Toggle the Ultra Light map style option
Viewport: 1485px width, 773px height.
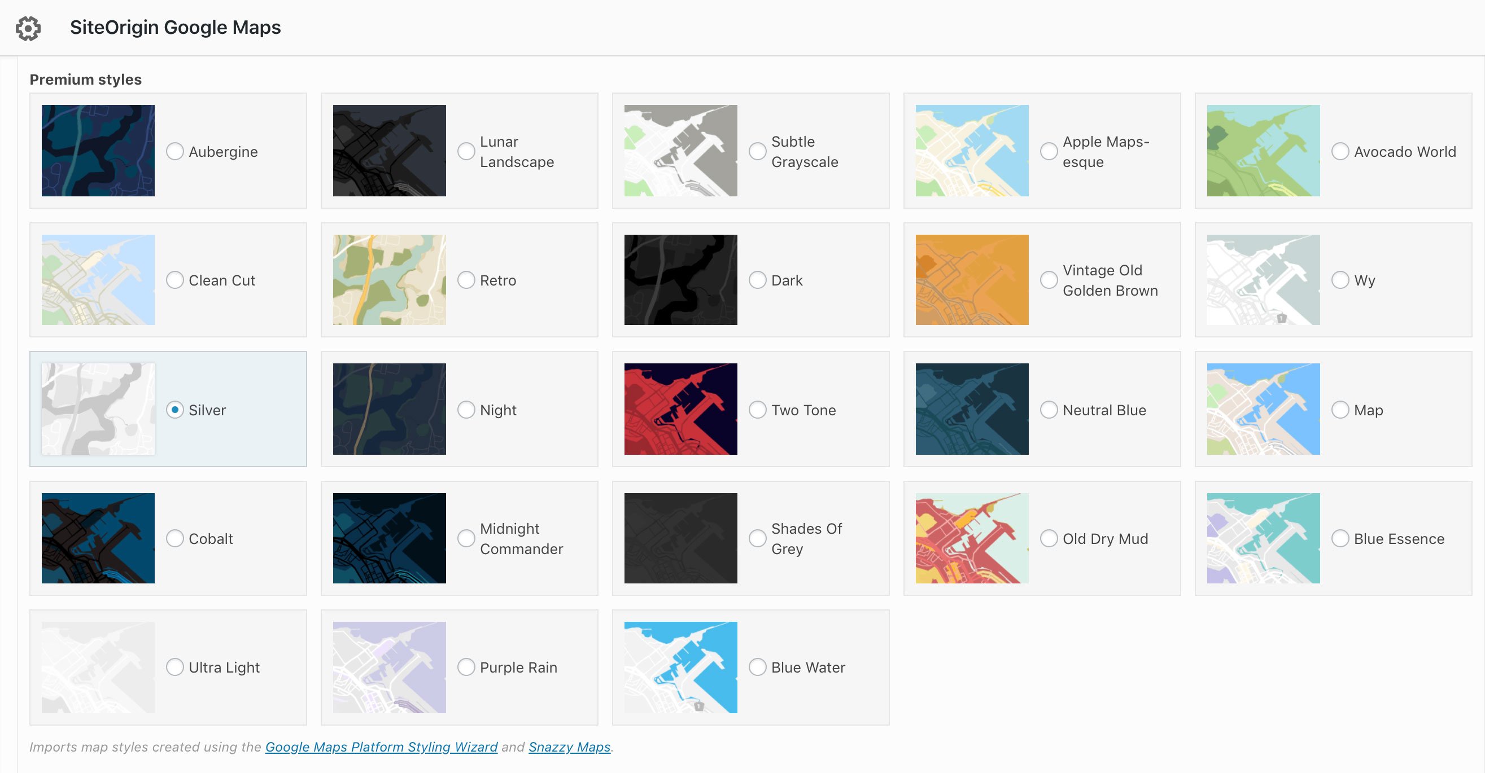(174, 667)
